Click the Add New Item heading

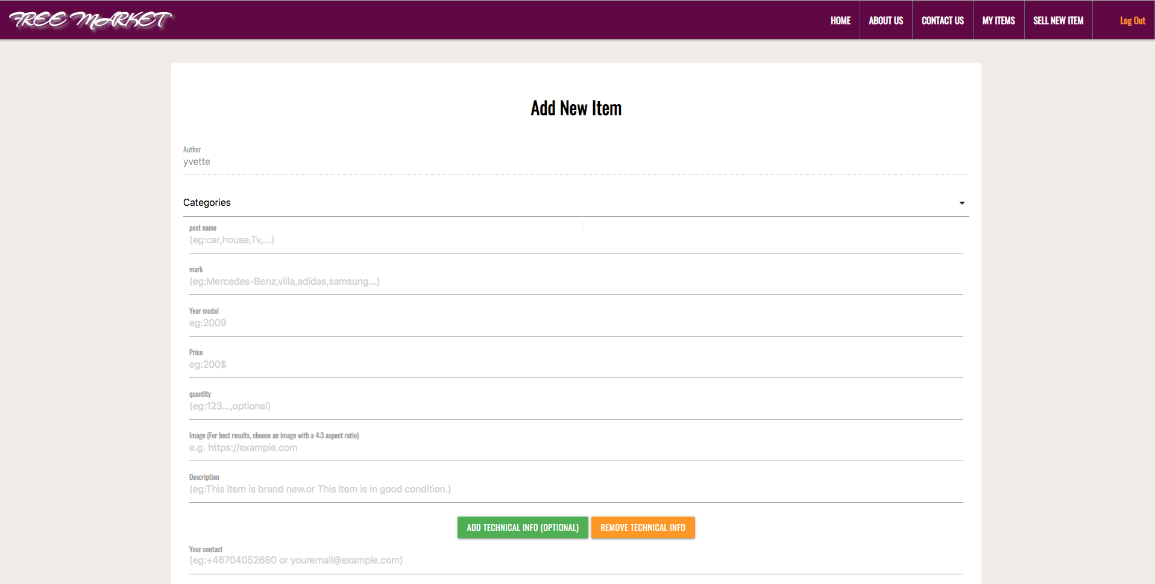pyautogui.click(x=576, y=108)
